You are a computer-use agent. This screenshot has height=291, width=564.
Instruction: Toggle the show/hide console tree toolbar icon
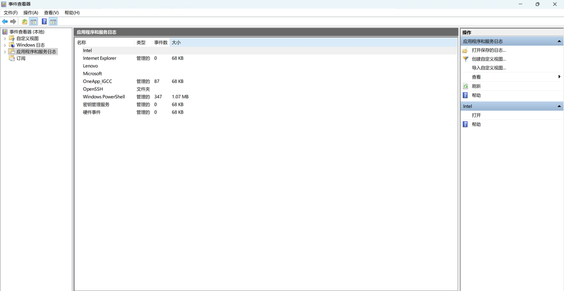(x=33, y=22)
